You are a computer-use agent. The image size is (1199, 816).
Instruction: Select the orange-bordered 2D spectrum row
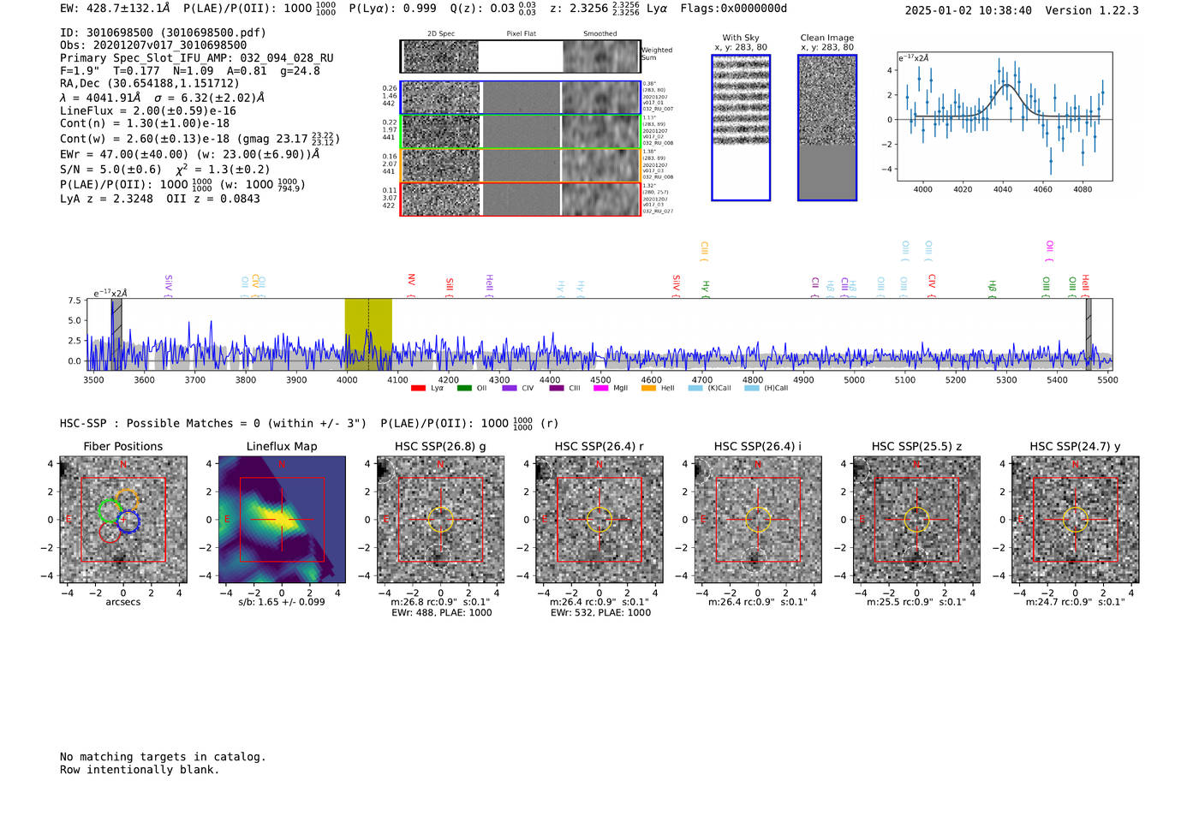(520, 165)
